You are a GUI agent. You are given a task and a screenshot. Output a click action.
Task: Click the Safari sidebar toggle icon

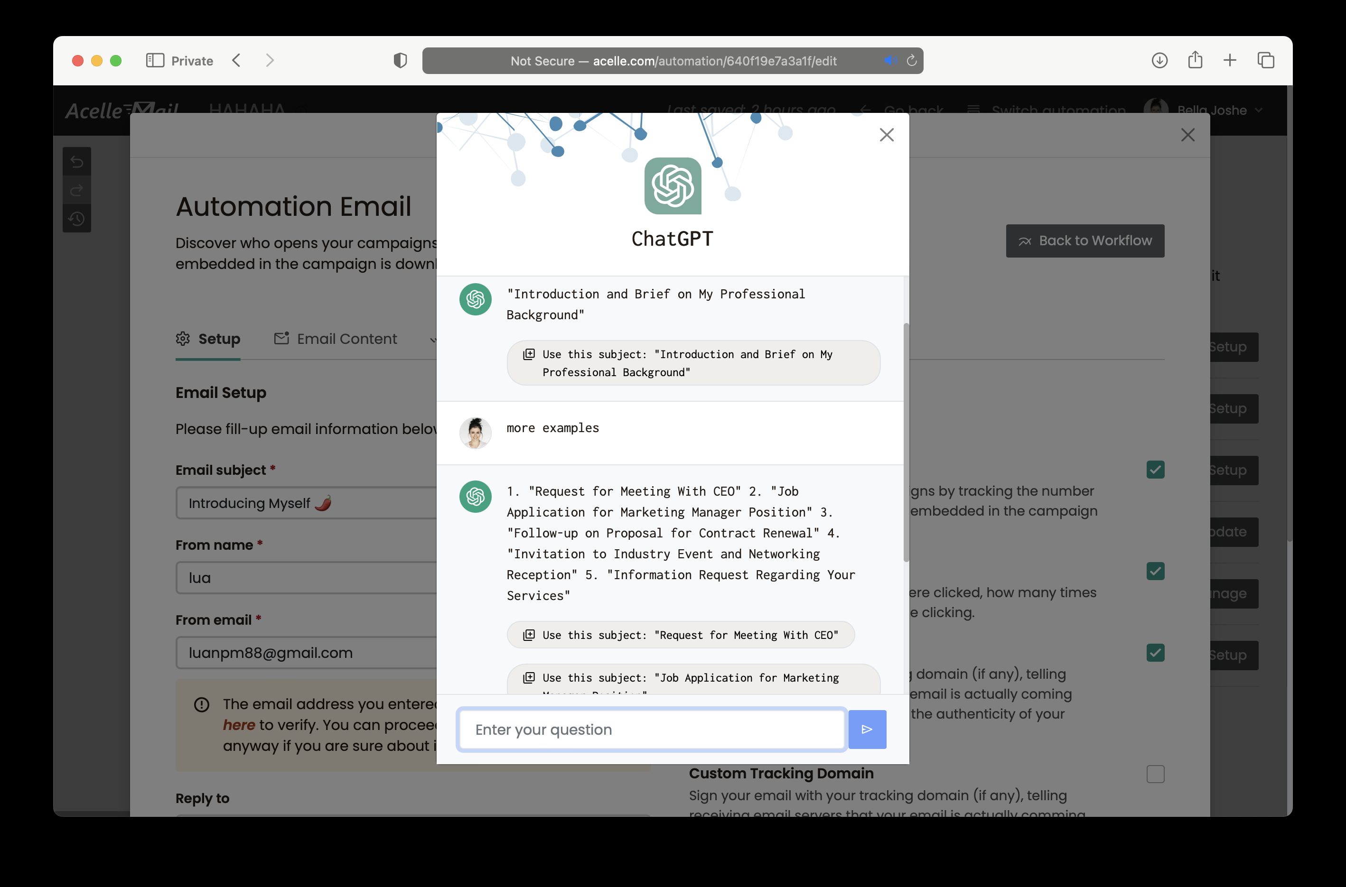click(155, 61)
